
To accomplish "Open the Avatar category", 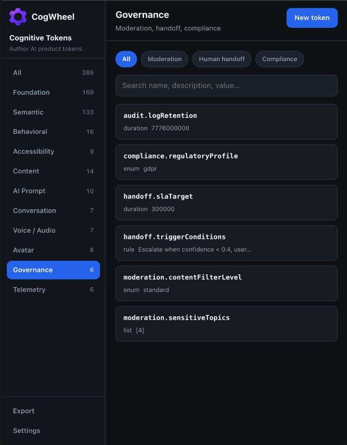I will tap(53, 250).
